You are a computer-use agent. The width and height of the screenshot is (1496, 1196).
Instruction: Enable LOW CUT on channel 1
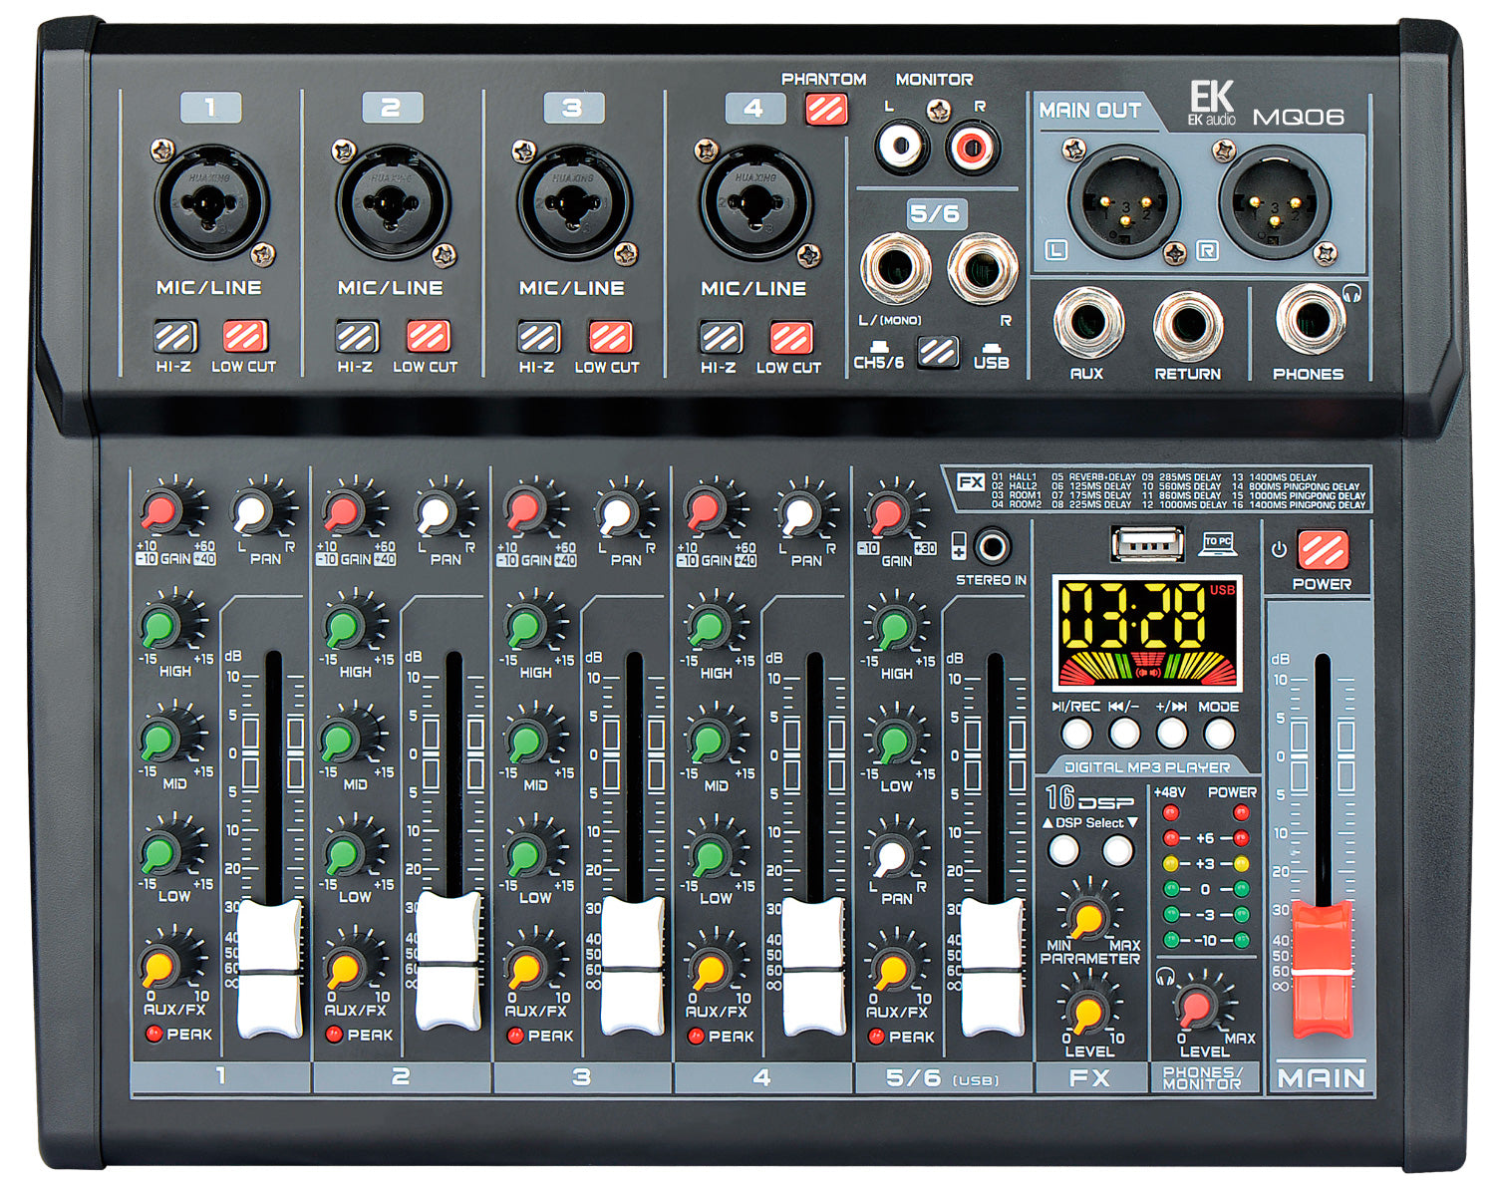244,336
